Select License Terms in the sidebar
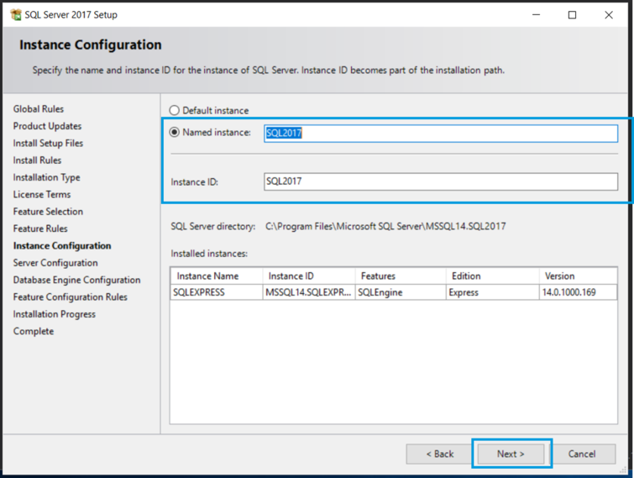 (x=42, y=195)
